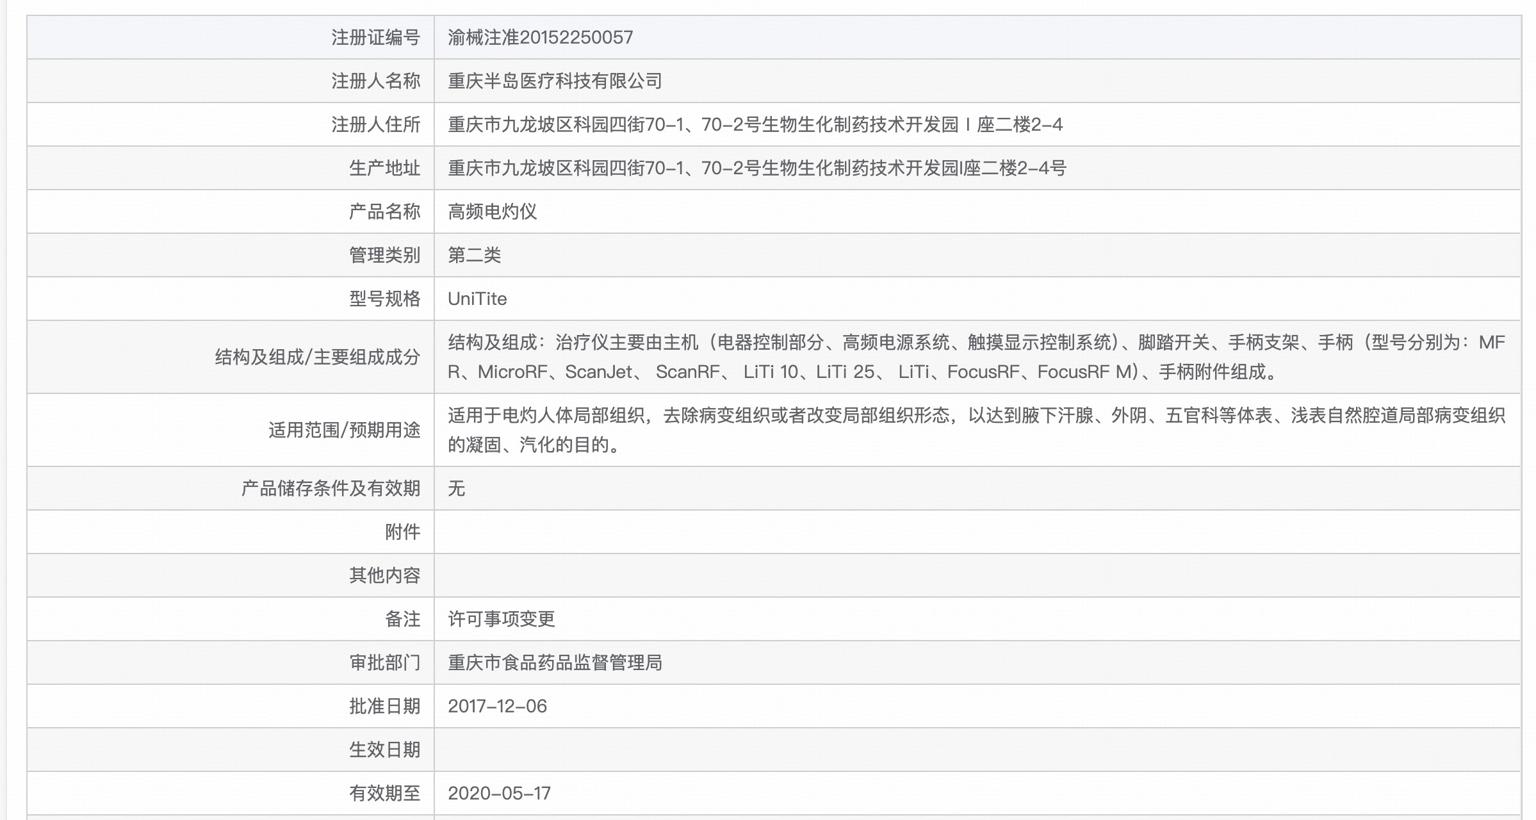Click the 产品储存条件及有效期 label

coord(331,489)
